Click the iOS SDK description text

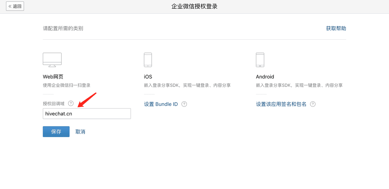click(x=187, y=85)
